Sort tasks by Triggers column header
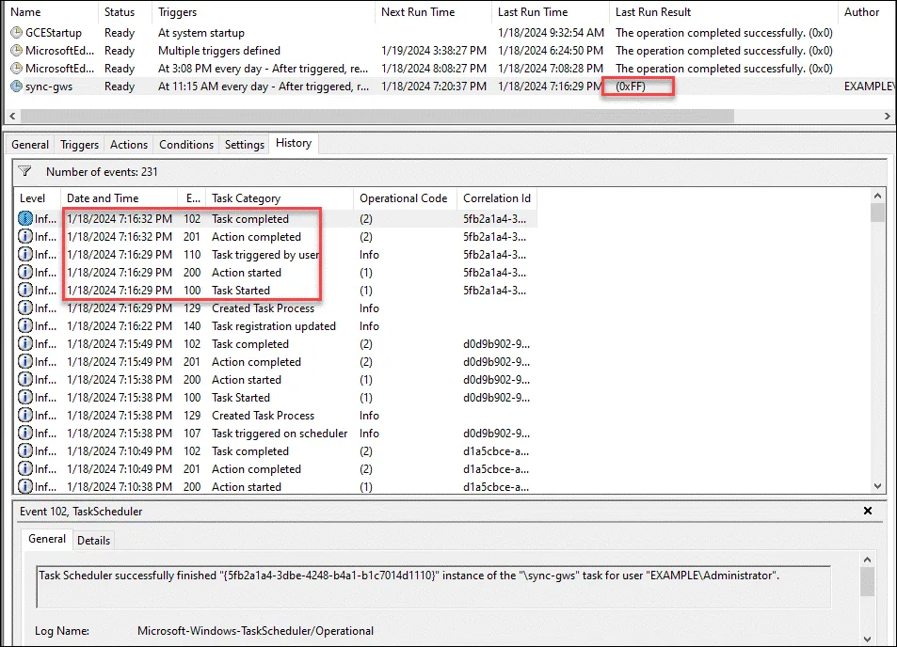This screenshot has width=897, height=647. pos(264,12)
